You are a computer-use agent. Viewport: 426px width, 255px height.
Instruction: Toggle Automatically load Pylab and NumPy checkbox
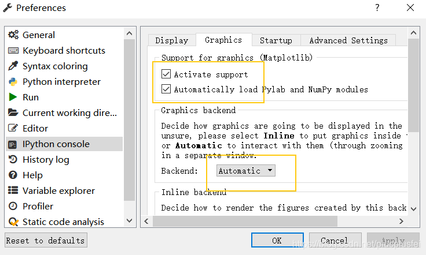(166, 89)
